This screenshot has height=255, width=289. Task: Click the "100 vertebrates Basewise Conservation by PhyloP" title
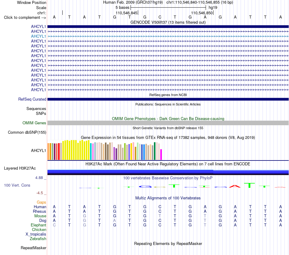point(168,178)
